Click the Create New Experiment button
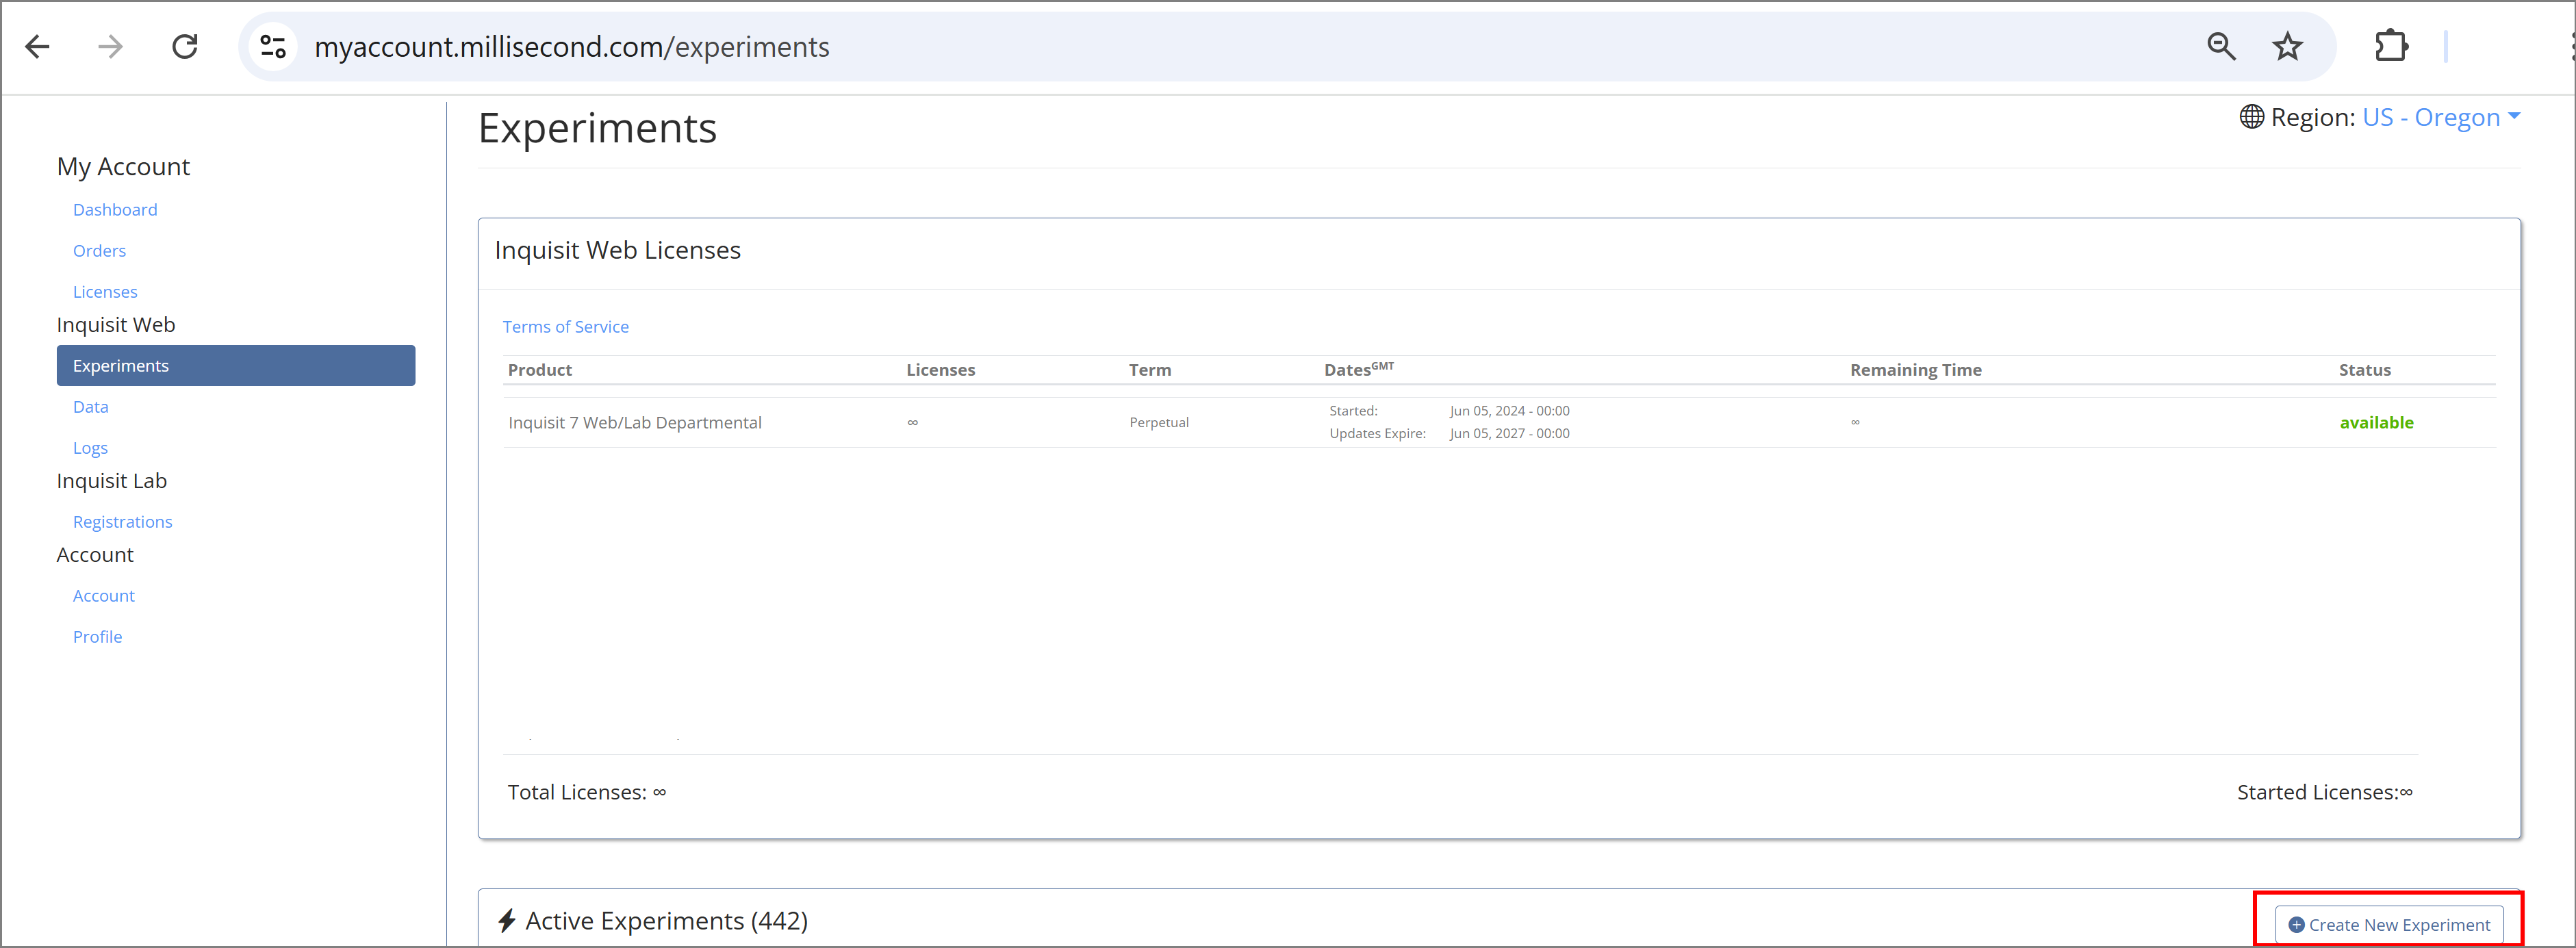 coord(2389,925)
